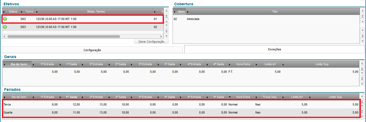Screen dimensions: 366x122
Task: Click the green status icon of sequence 02 row
Action: click(5, 27)
